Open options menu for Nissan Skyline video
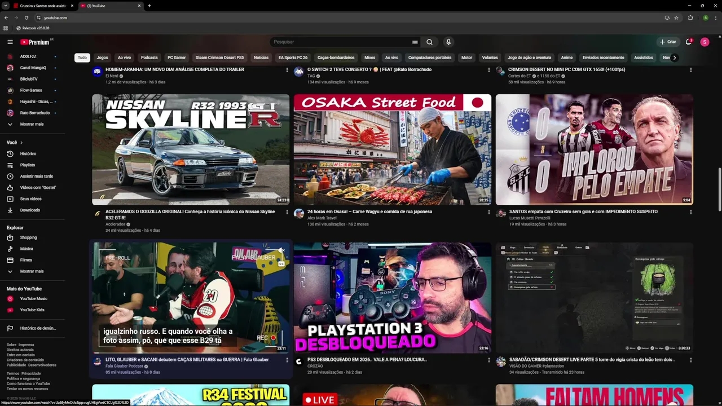The image size is (722, 406). pos(287,212)
